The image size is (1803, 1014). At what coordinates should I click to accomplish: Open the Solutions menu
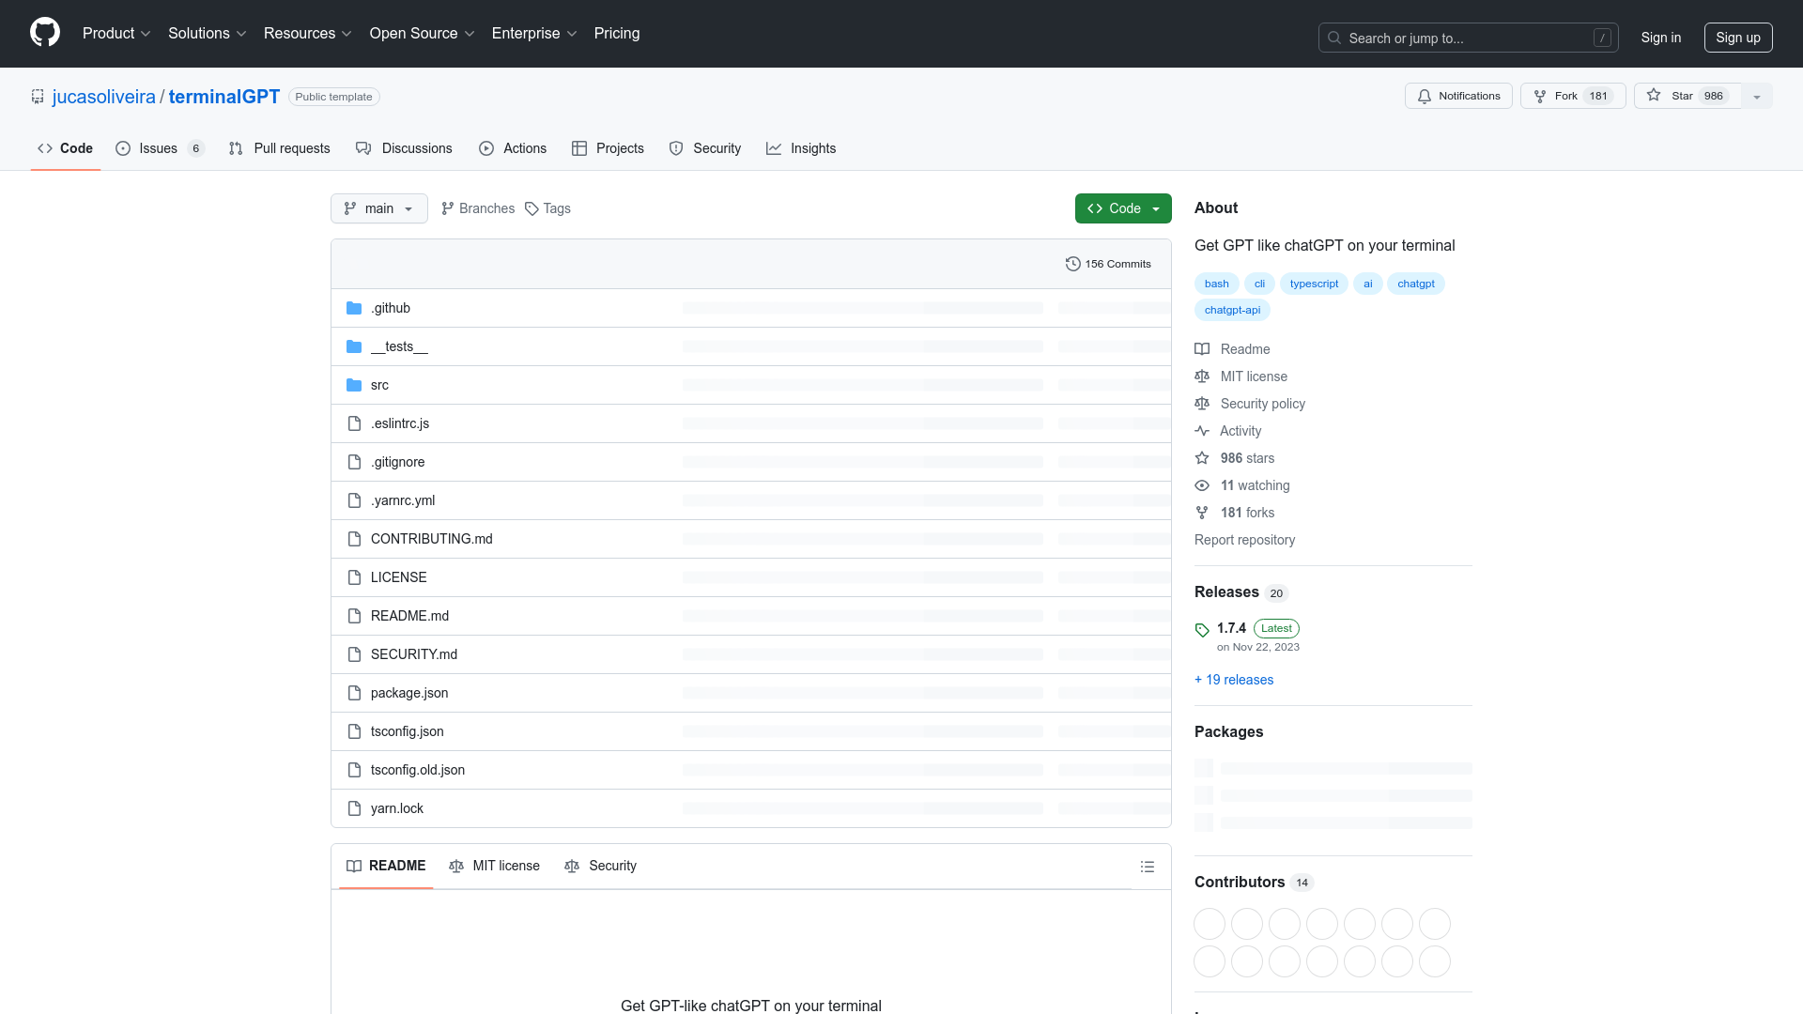click(207, 34)
